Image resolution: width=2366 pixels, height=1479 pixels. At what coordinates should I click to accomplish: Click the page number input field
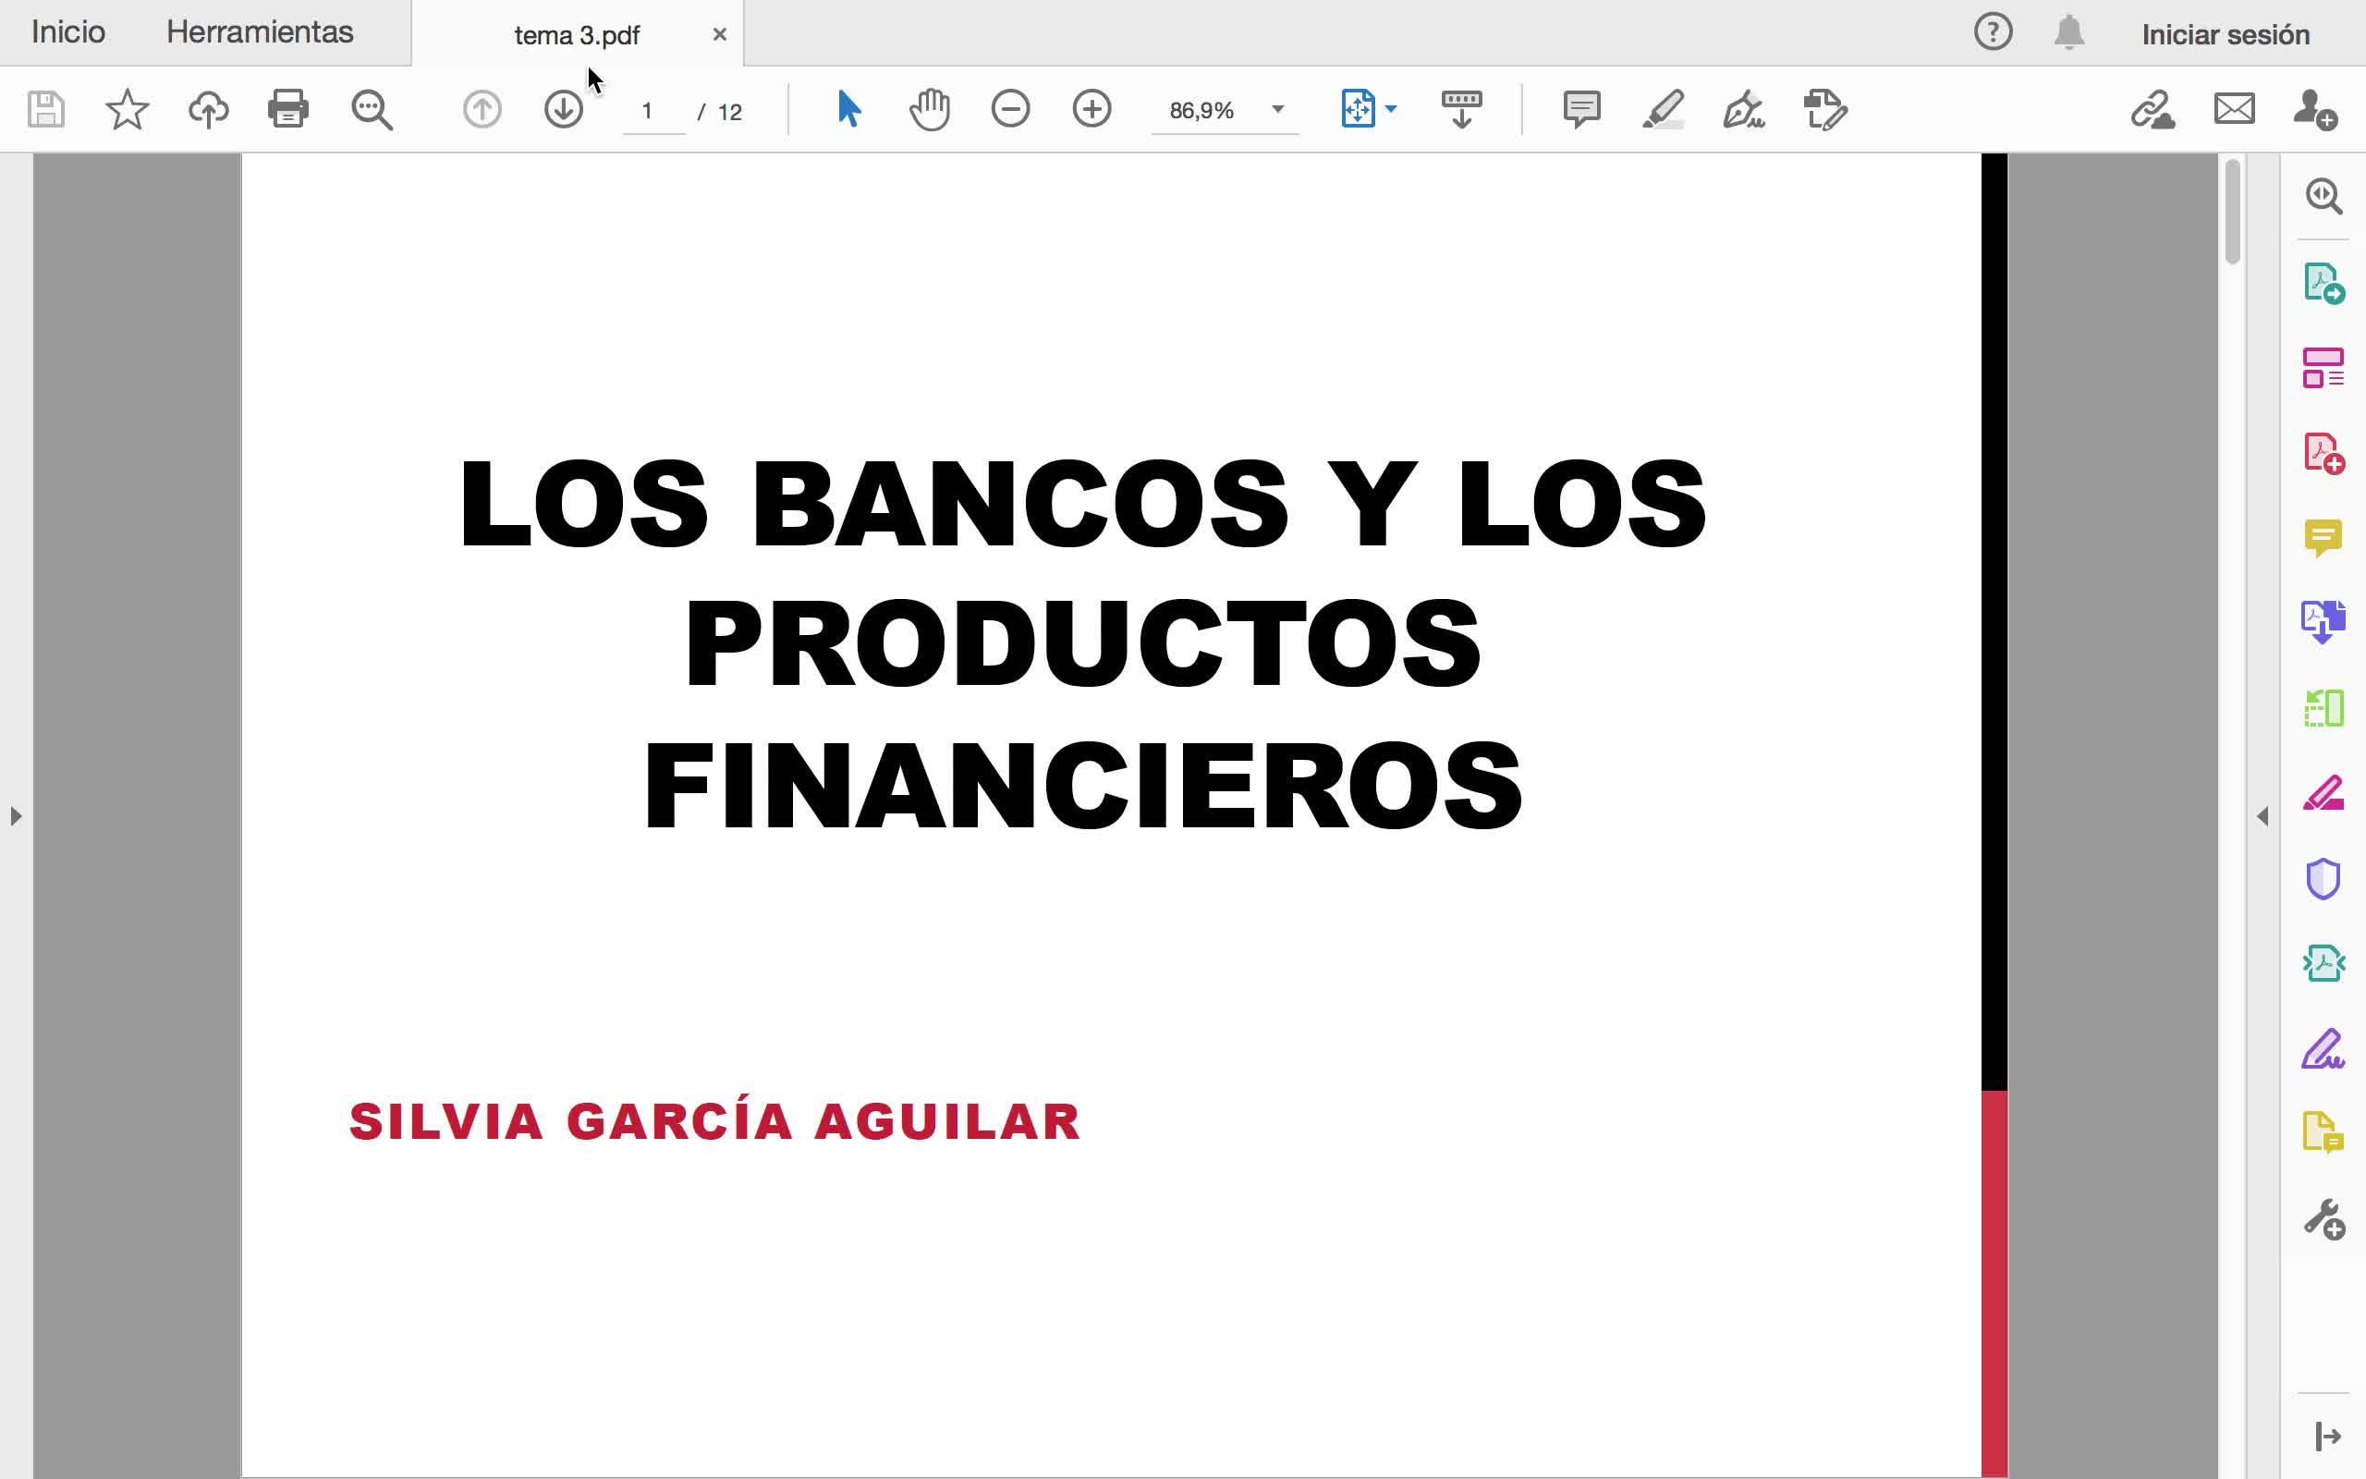652,112
